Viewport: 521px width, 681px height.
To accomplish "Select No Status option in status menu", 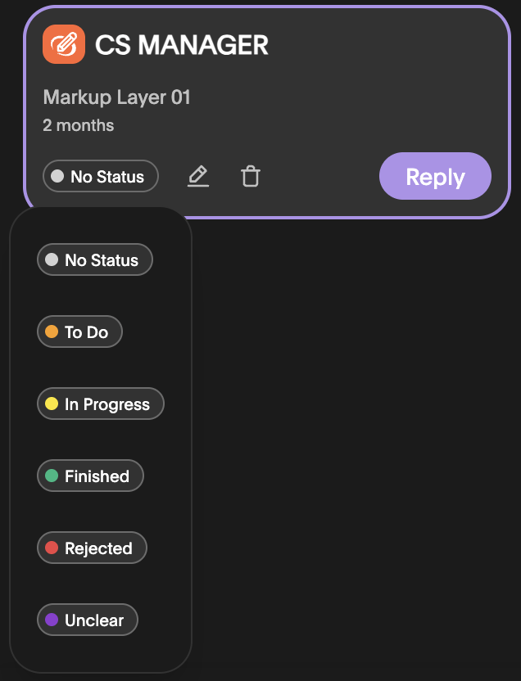I will (x=95, y=259).
